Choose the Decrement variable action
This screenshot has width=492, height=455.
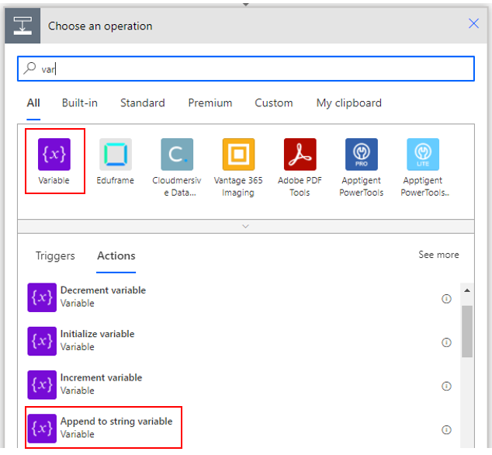[x=240, y=297]
